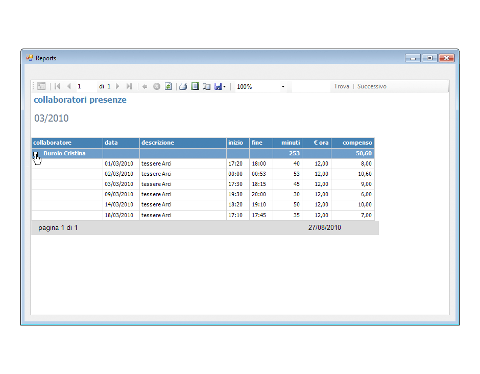Click the Successivo link
Image resolution: width=480 pixels, height=374 pixels.
tap(372, 86)
